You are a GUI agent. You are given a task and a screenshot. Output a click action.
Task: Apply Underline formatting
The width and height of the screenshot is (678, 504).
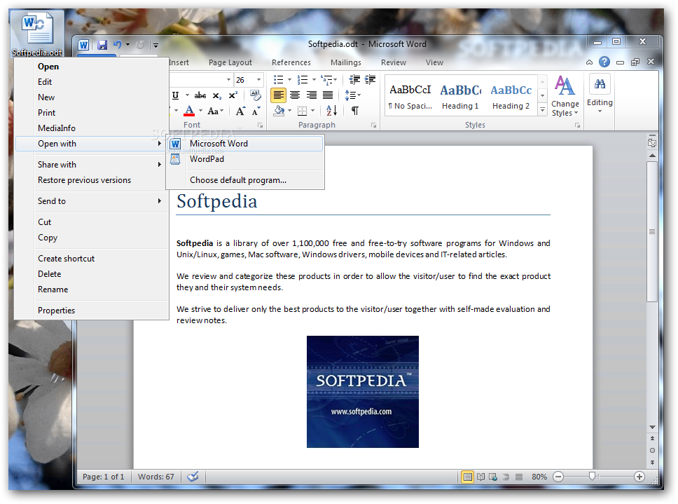(x=176, y=95)
